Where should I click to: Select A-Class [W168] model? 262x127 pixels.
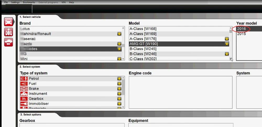(179, 29)
